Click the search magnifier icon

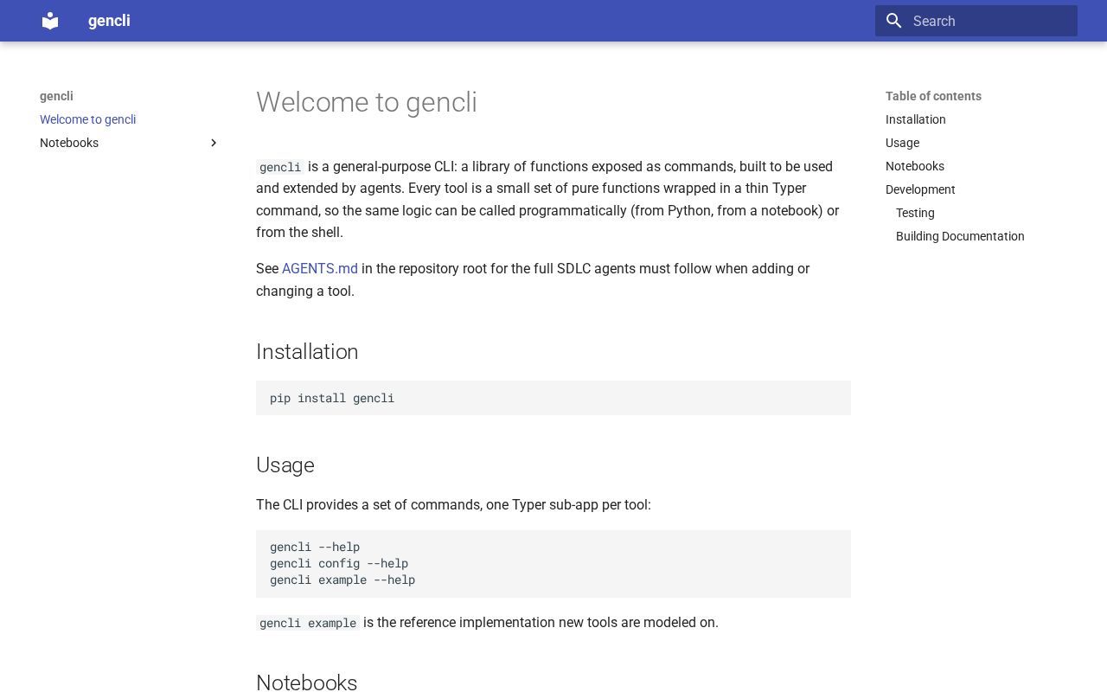pyautogui.click(x=894, y=21)
